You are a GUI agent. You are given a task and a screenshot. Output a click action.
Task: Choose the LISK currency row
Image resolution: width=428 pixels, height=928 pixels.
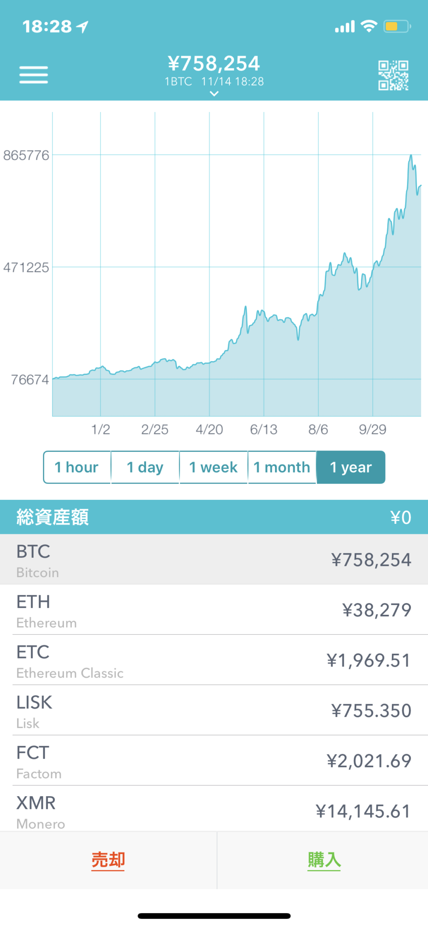[x=214, y=710]
